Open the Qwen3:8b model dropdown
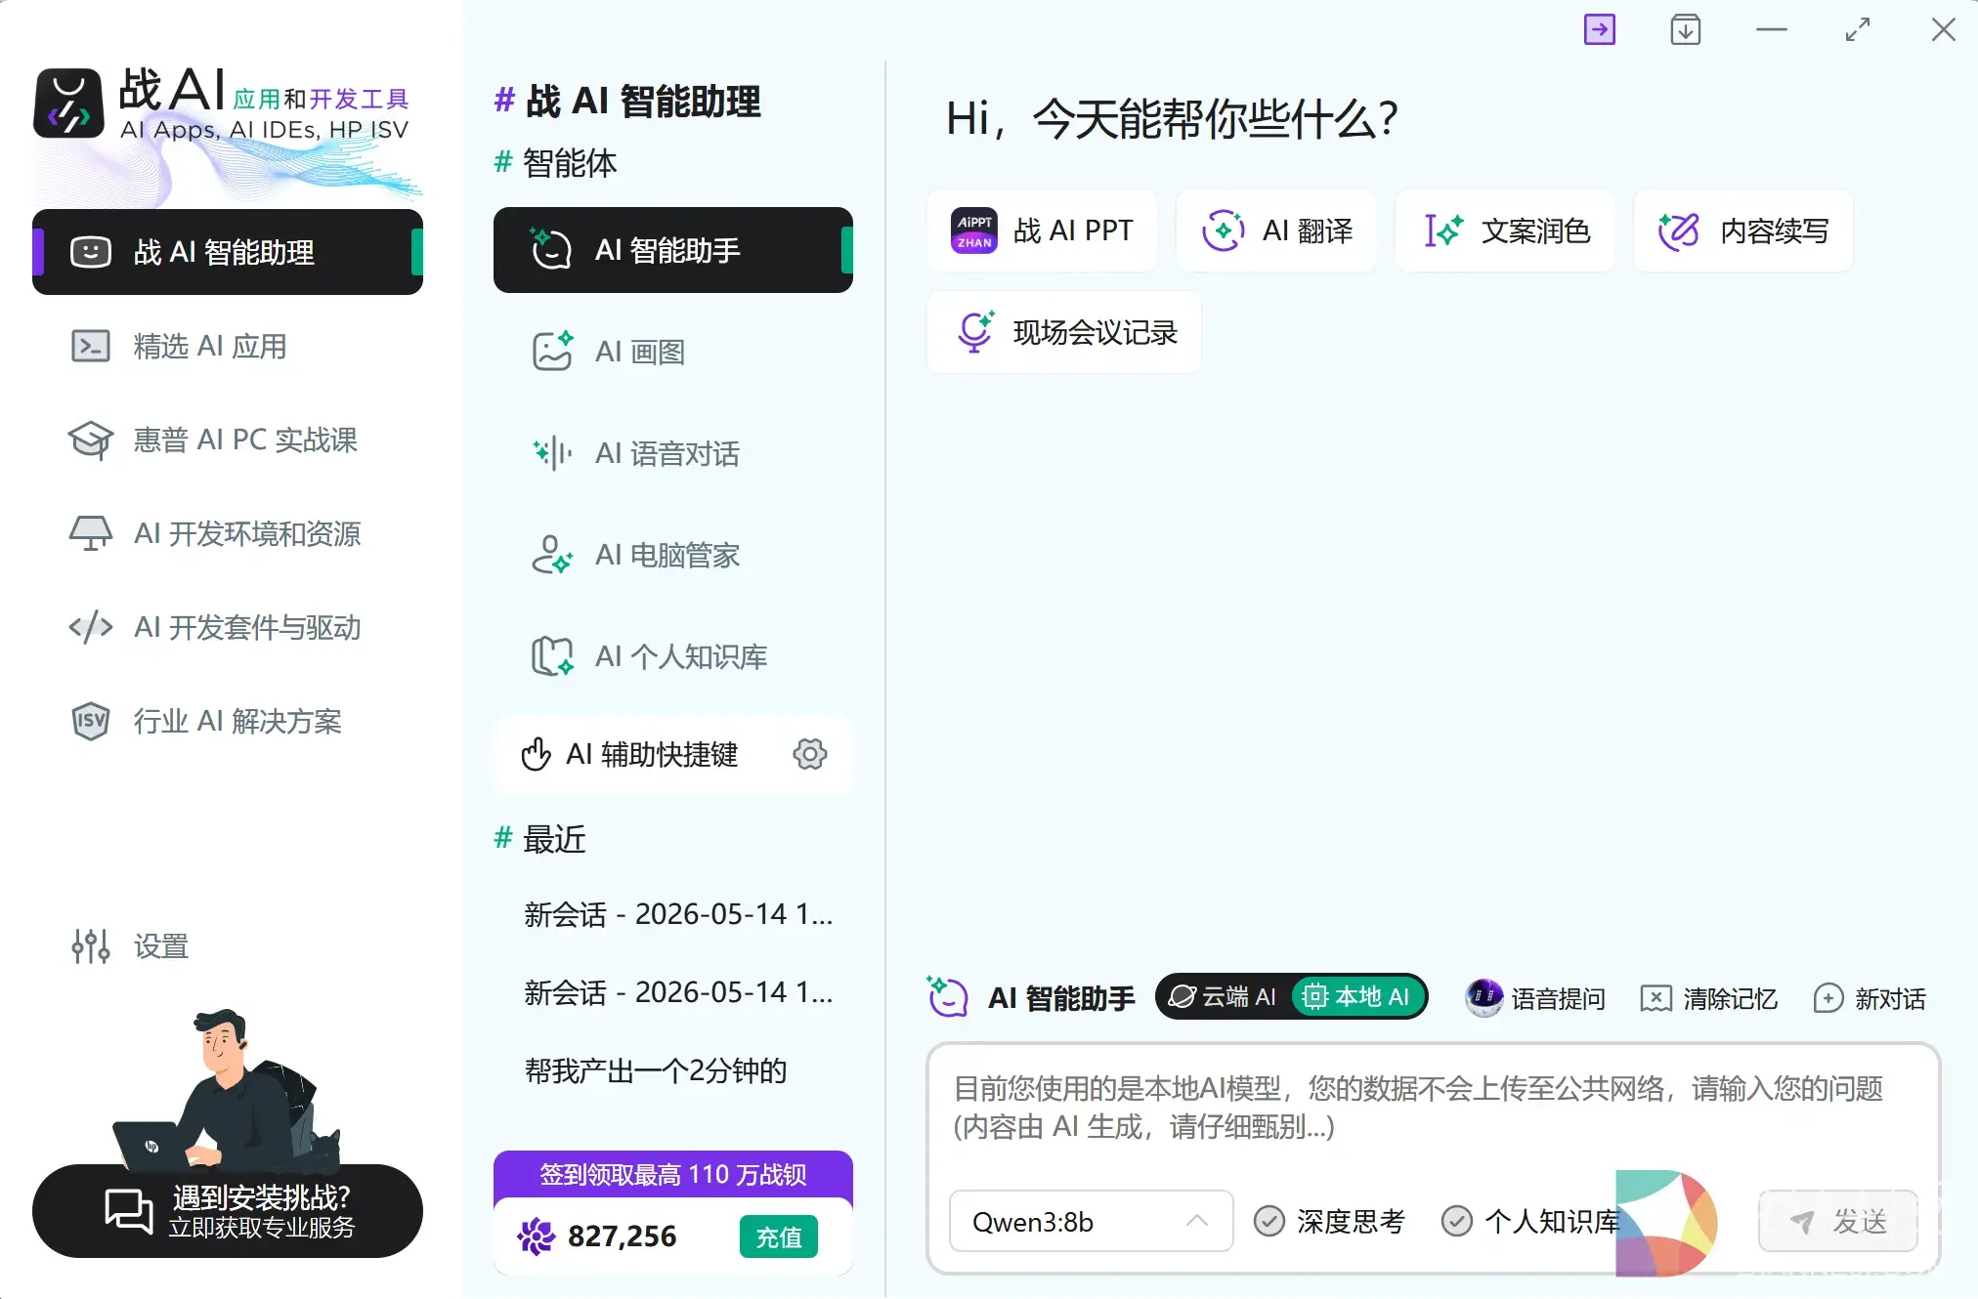 pyautogui.click(x=1091, y=1221)
